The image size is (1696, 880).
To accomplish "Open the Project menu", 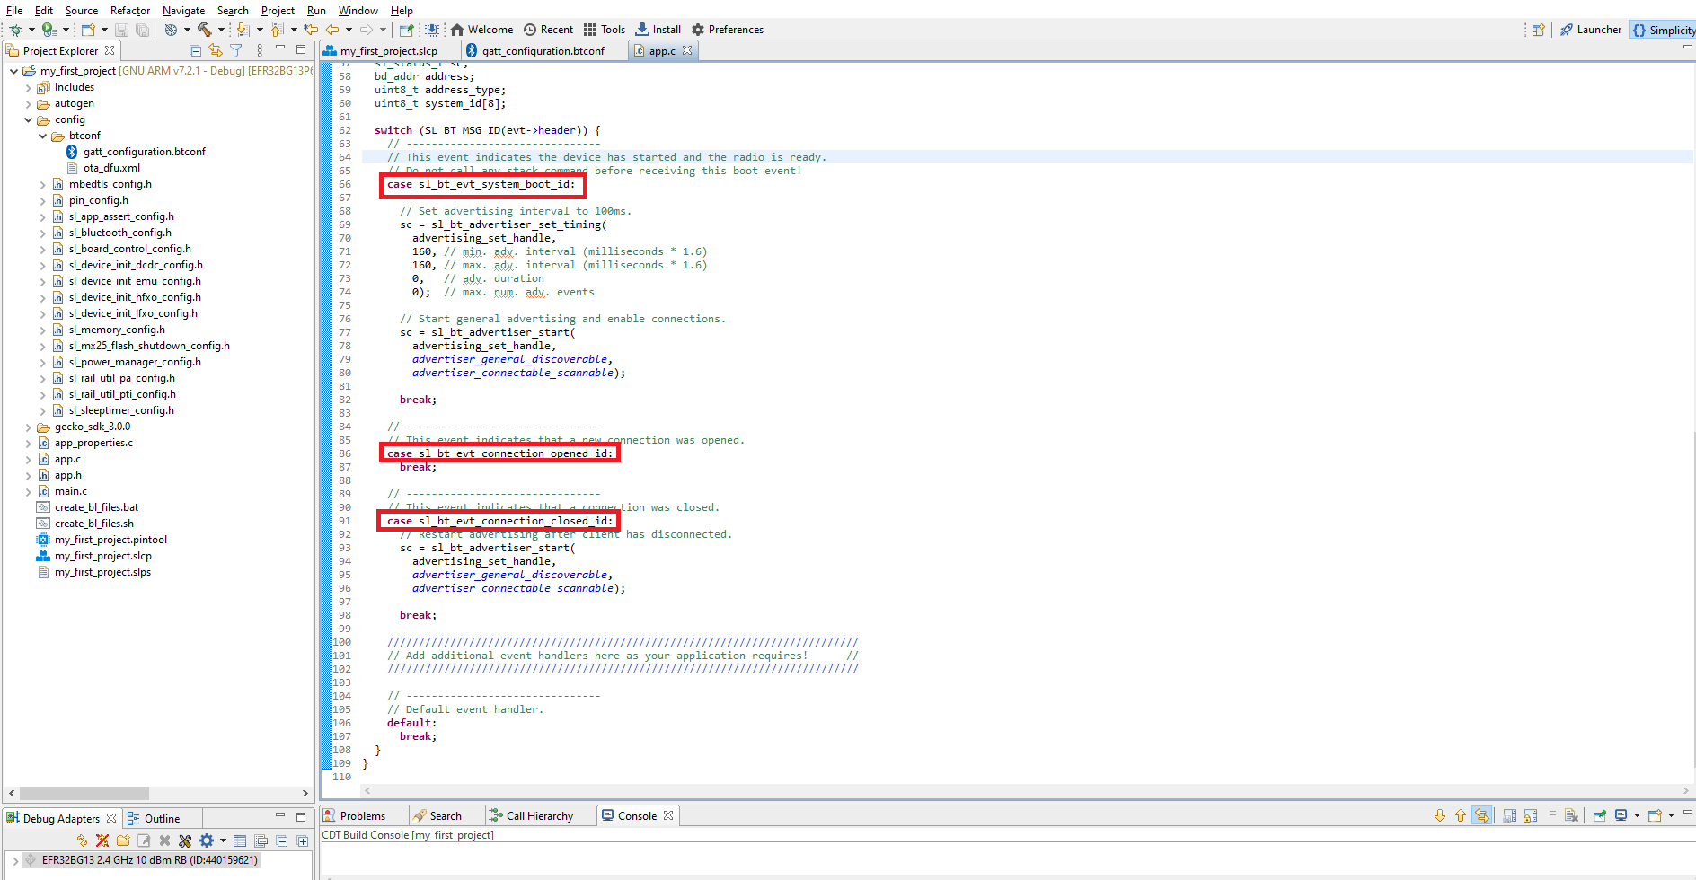I will [278, 11].
